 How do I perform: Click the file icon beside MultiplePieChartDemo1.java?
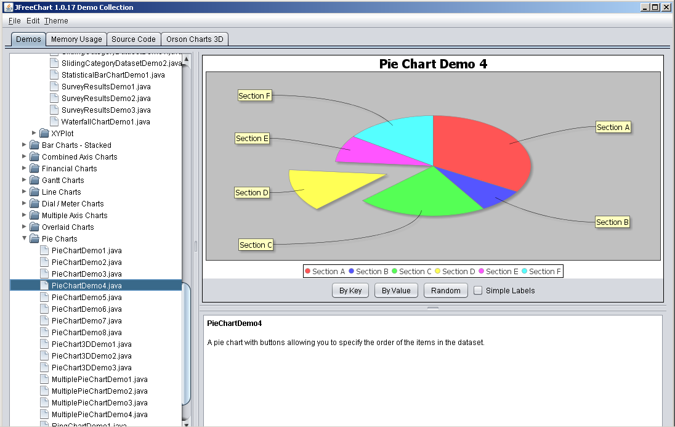click(x=44, y=379)
